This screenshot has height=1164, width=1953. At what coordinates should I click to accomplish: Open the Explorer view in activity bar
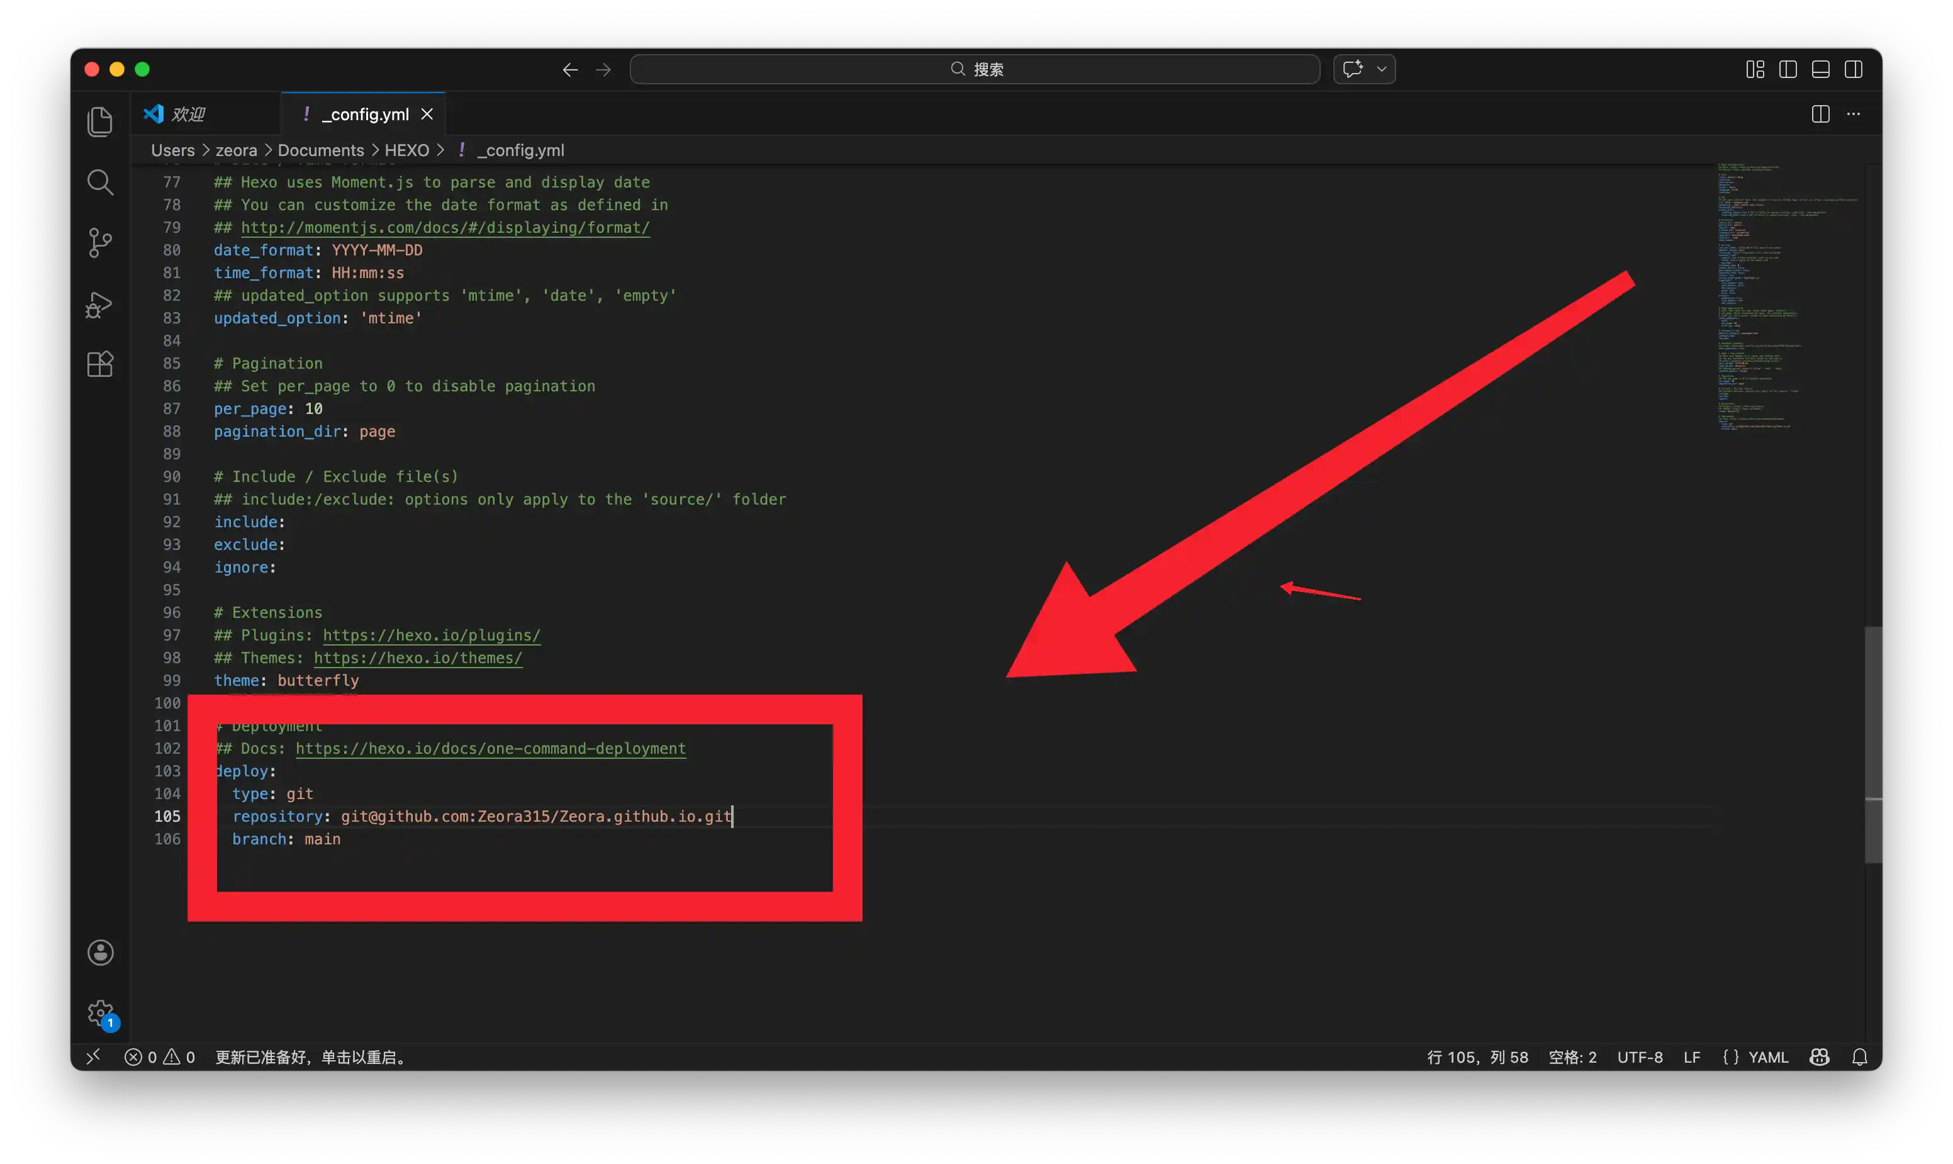click(99, 121)
